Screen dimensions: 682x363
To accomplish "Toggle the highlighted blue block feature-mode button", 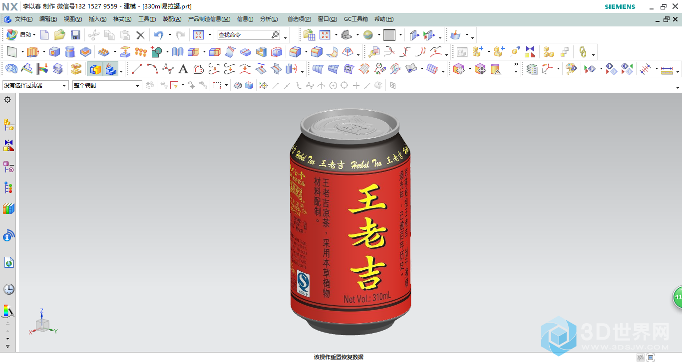I will click(x=110, y=69).
